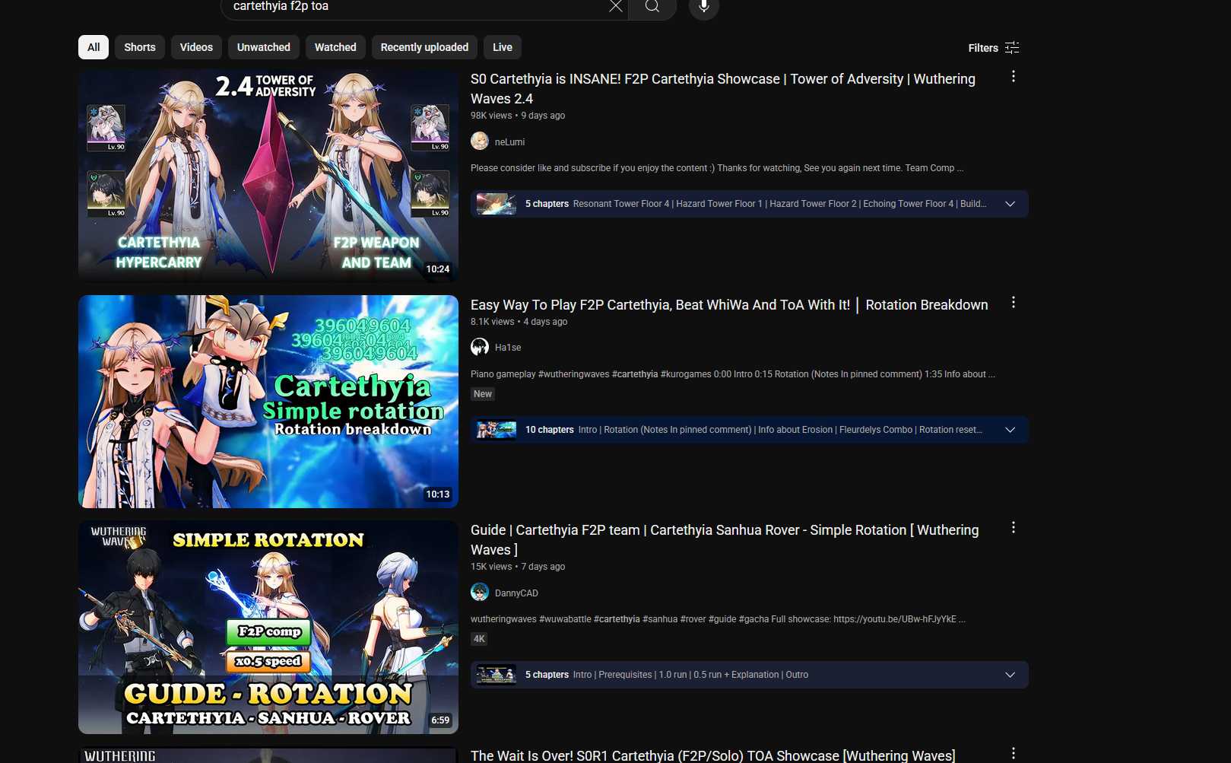Expand the 5 chapters for Tower of Adversity video
1231x763 pixels.
coord(1010,204)
